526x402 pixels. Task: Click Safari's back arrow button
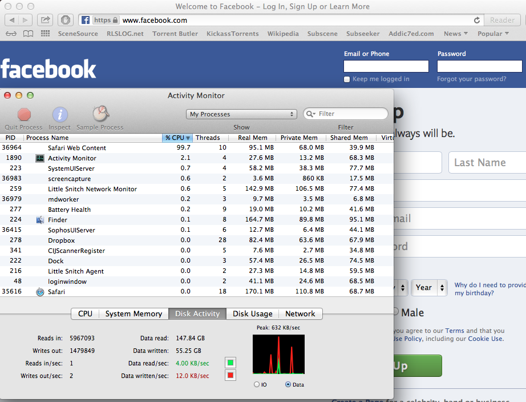[x=12, y=20]
